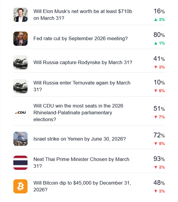178x202 pixels.
Task: Open the CDU Rhineland-Palatinate elections market
Action: tap(78, 113)
